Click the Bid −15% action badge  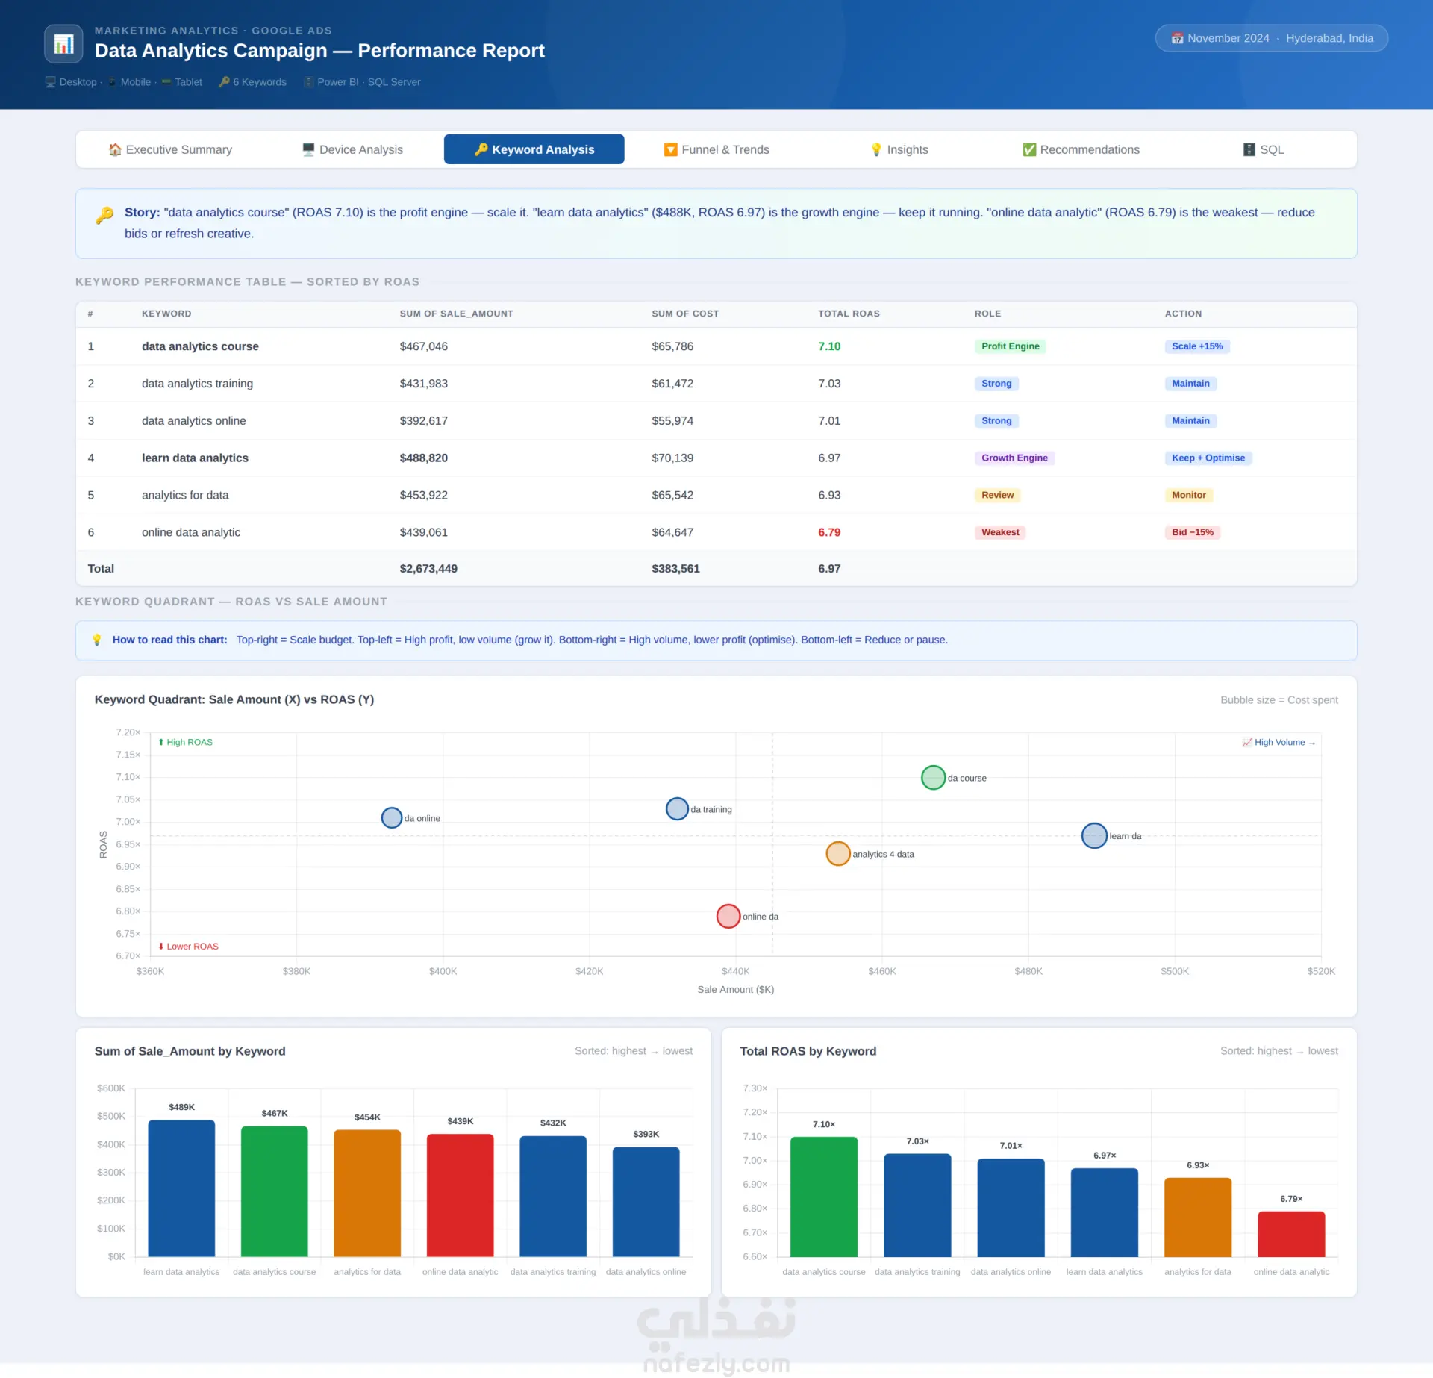coord(1193,532)
